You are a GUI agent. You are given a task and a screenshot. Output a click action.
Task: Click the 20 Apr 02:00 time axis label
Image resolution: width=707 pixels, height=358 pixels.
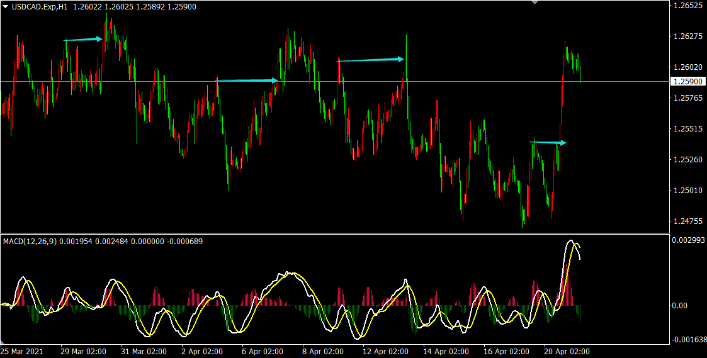pos(566,351)
